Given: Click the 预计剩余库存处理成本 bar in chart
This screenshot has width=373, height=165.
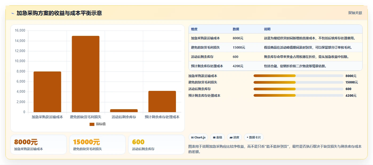Looking at the screenshot, I should (162, 101).
